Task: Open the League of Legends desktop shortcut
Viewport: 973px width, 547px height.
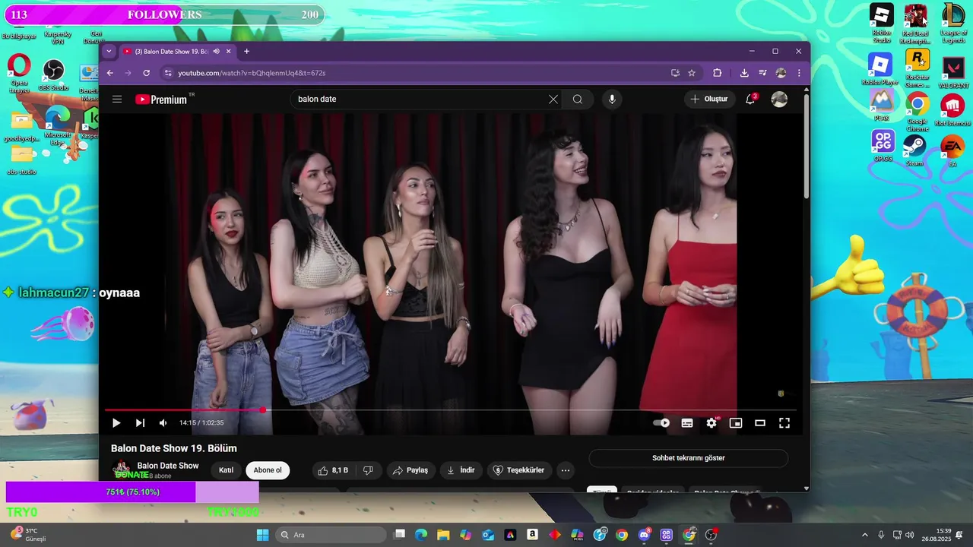Action: tap(953, 24)
